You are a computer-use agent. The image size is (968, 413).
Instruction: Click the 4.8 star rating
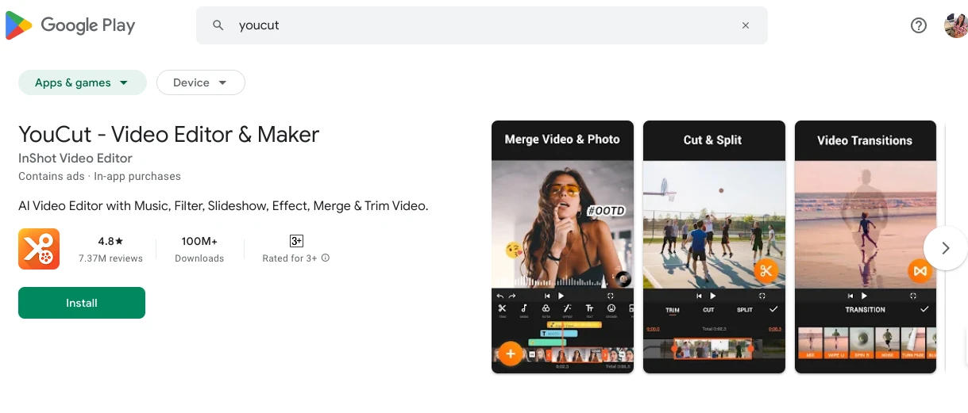point(110,241)
